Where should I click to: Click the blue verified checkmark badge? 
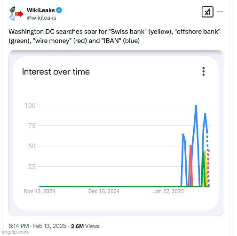point(59,10)
